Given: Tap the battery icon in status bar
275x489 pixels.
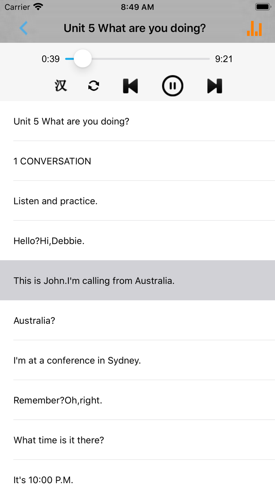Looking at the screenshot, I should tap(263, 7).
